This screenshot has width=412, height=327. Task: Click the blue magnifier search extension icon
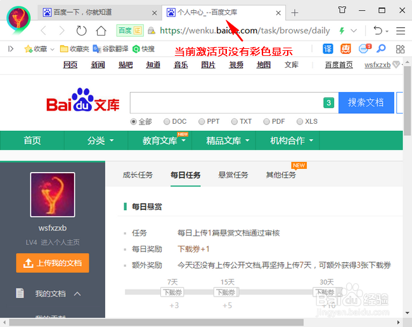(381, 48)
